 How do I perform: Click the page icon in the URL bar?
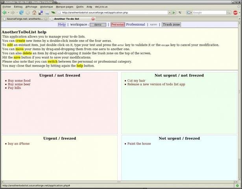(59, 13)
